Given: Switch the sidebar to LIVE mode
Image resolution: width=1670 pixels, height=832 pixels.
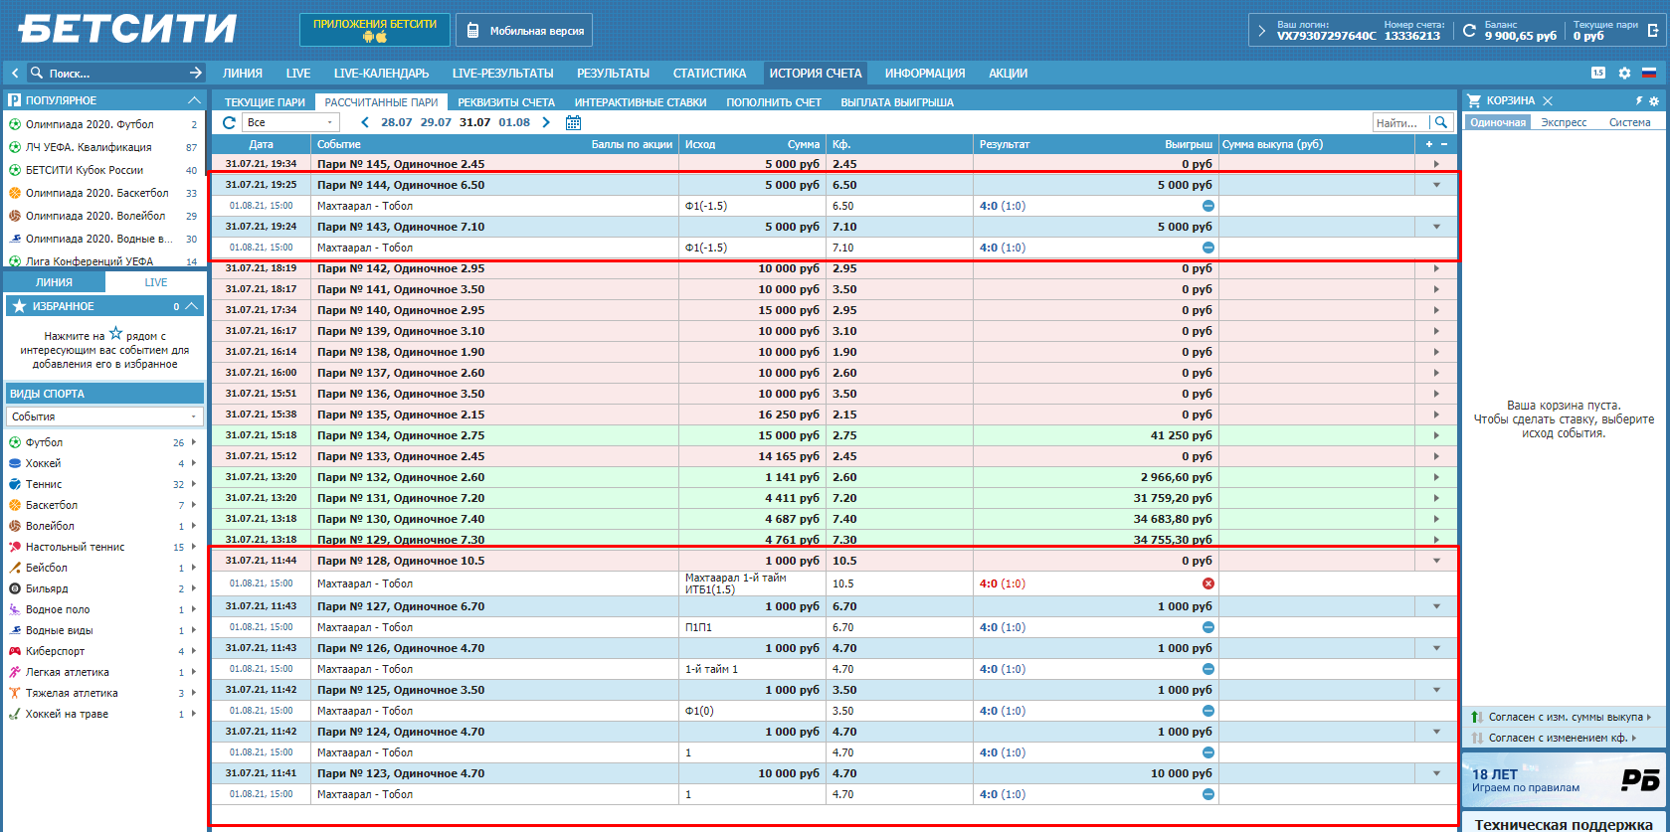Looking at the screenshot, I should pyautogui.click(x=156, y=283).
